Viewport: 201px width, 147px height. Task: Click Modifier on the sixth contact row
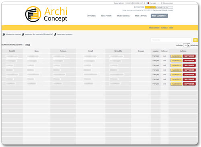pyautogui.click(x=176, y=79)
